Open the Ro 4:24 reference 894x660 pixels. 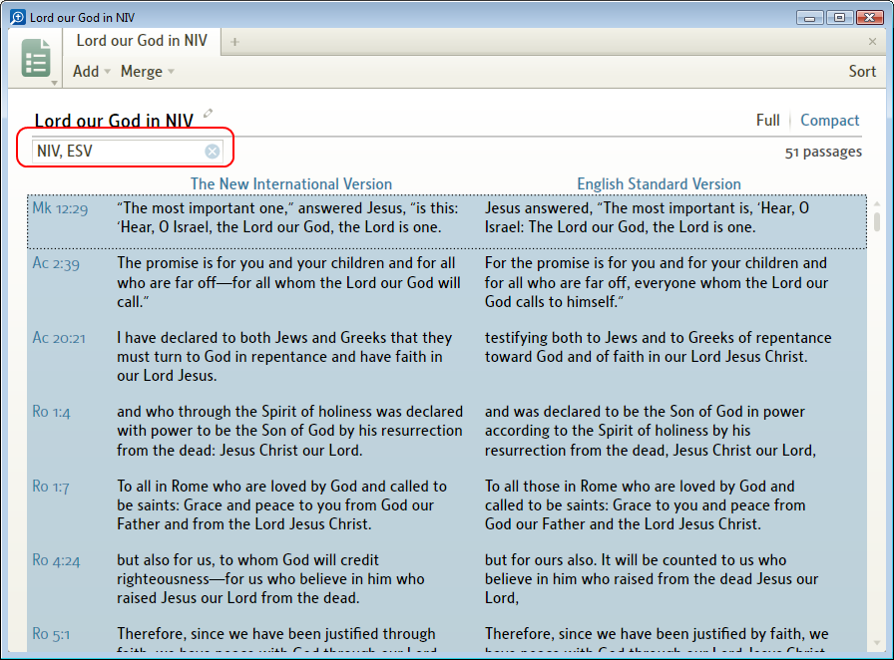point(56,560)
